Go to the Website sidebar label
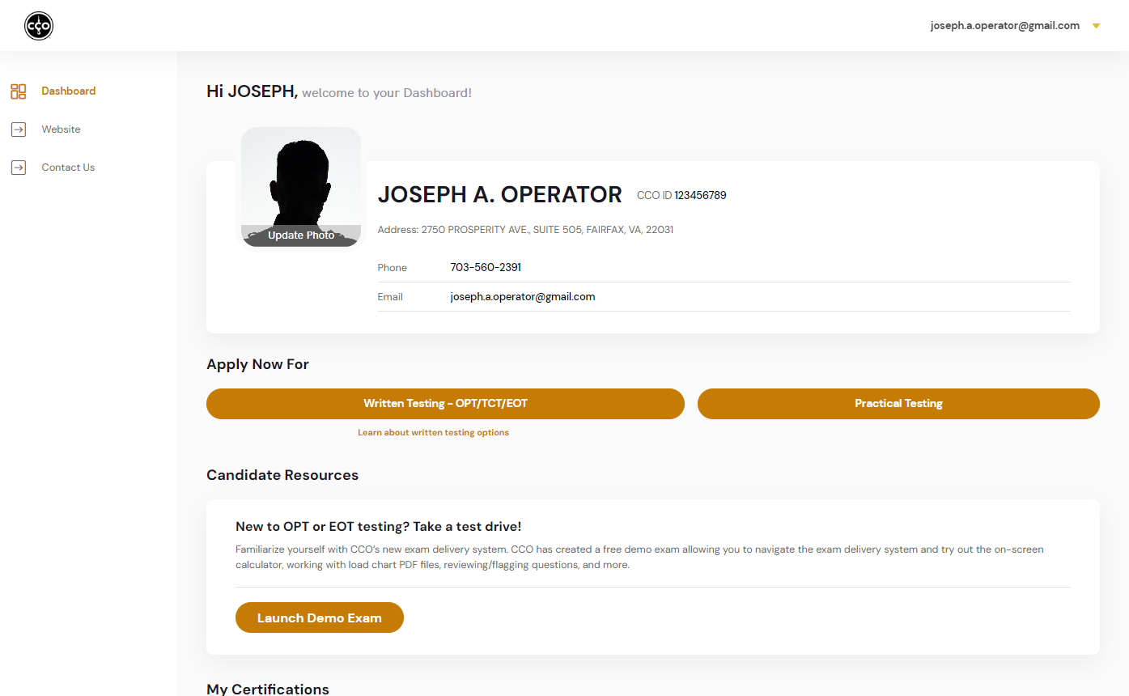Image resolution: width=1129 pixels, height=696 pixels. pyautogui.click(x=62, y=129)
